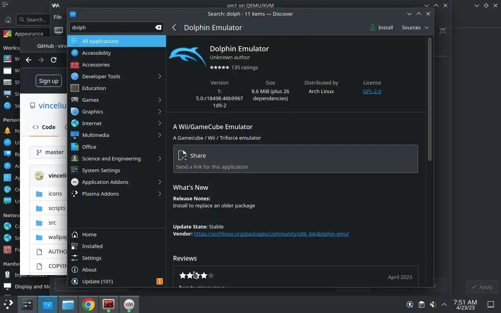This screenshot has height=313, width=501.
Task: Open the archlinux.org vendor link
Action: (271, 234)
